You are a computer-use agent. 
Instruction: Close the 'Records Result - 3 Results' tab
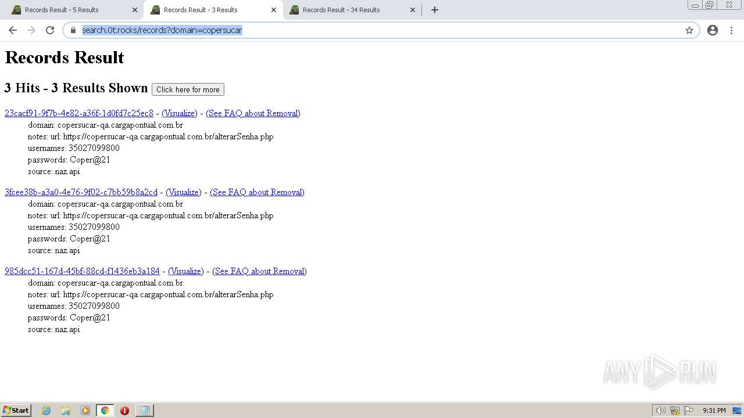(274, 10)
